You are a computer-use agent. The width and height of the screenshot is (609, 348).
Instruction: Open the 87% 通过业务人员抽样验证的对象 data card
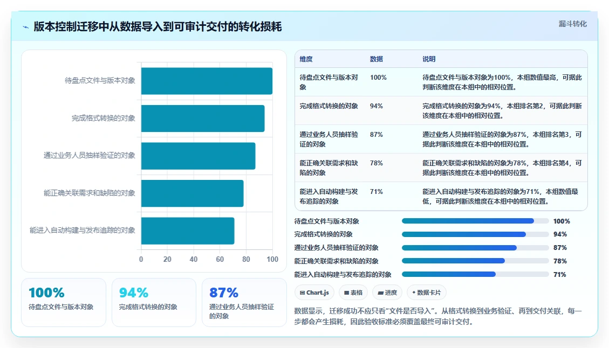coord(244,302)
